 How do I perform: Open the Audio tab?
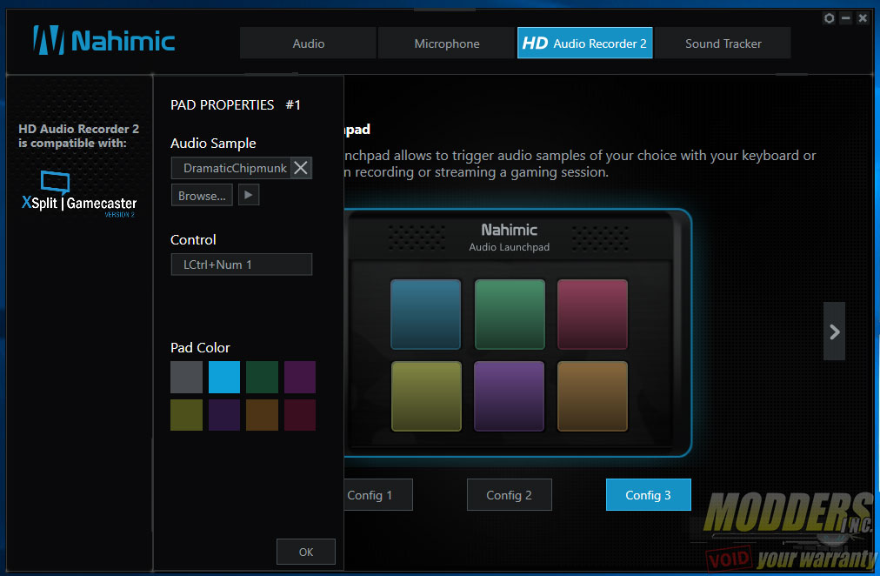[308, 44]
